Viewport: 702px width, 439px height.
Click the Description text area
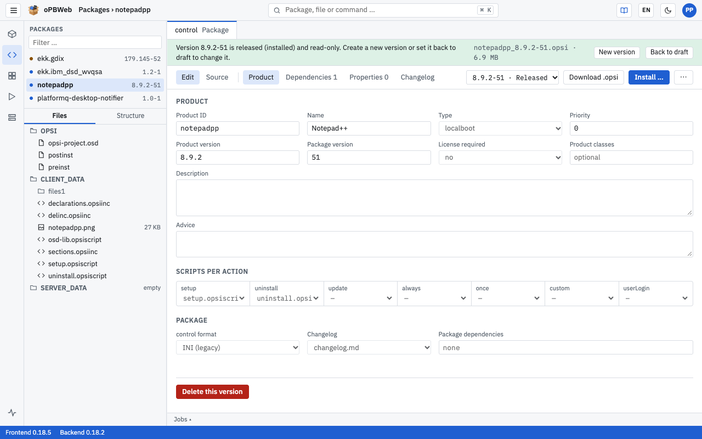click(434, 198)
